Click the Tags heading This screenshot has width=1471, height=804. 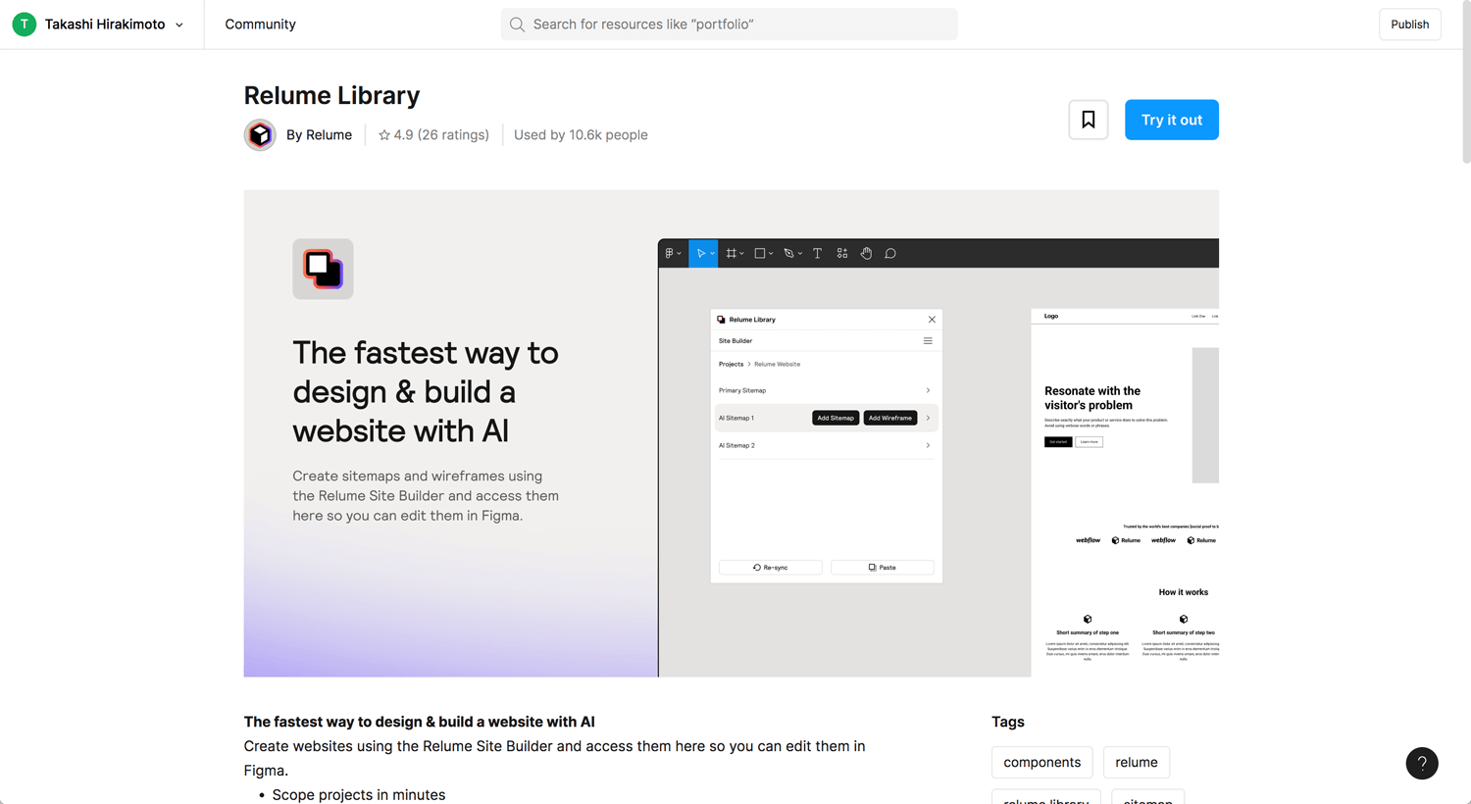point(1007,722)
